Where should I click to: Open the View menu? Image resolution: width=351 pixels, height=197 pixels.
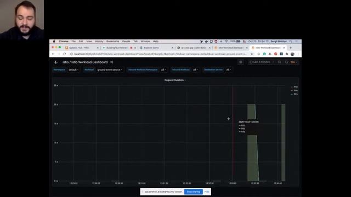(x=89, y=42)
